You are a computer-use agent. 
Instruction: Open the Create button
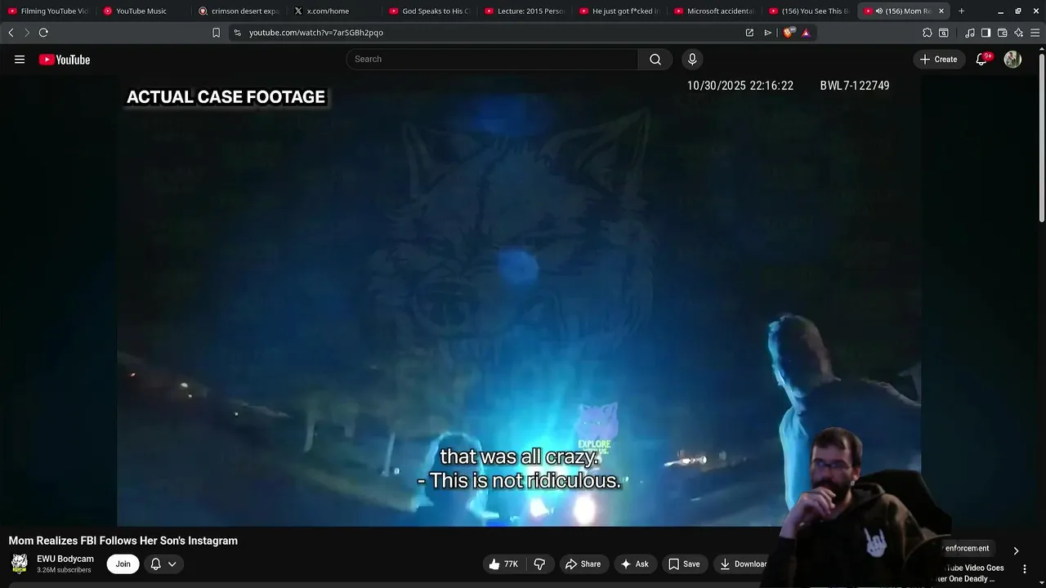click(939, 59)
